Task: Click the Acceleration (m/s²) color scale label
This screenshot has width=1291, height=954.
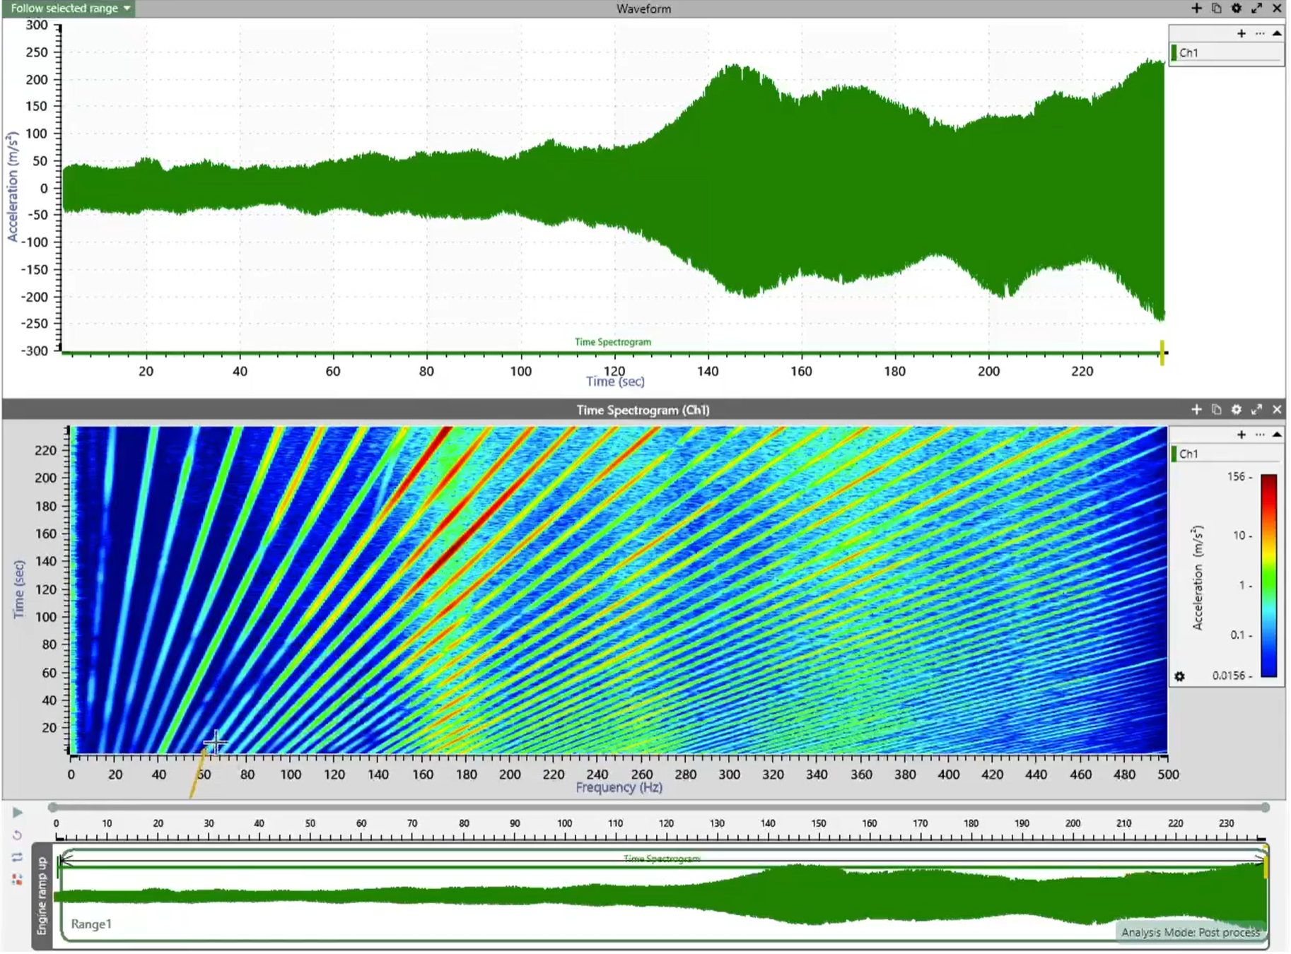Action: tap(1197, 578)
